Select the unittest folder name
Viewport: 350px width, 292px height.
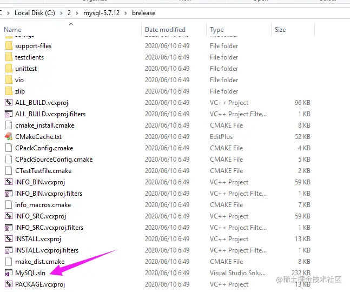[26, 69]
